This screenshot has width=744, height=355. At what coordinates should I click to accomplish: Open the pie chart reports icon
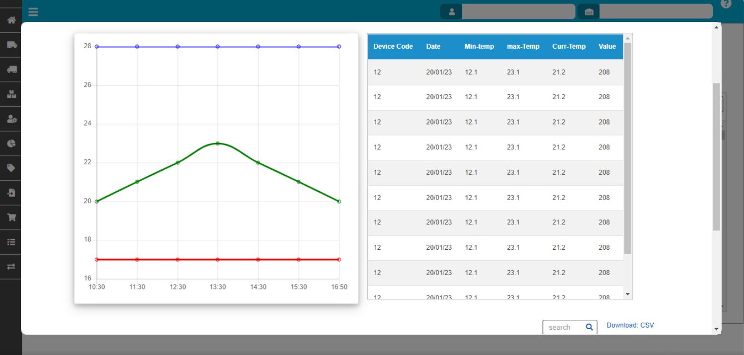click(x=11, y=143)
